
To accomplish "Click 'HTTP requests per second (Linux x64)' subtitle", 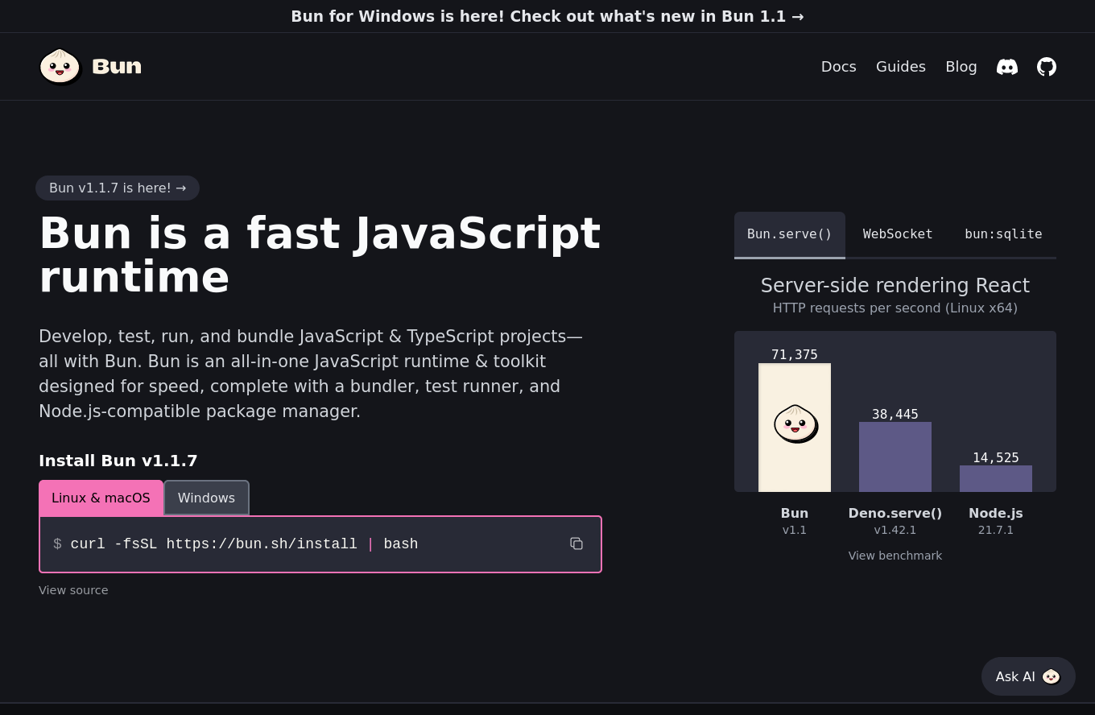I will 895,308.
